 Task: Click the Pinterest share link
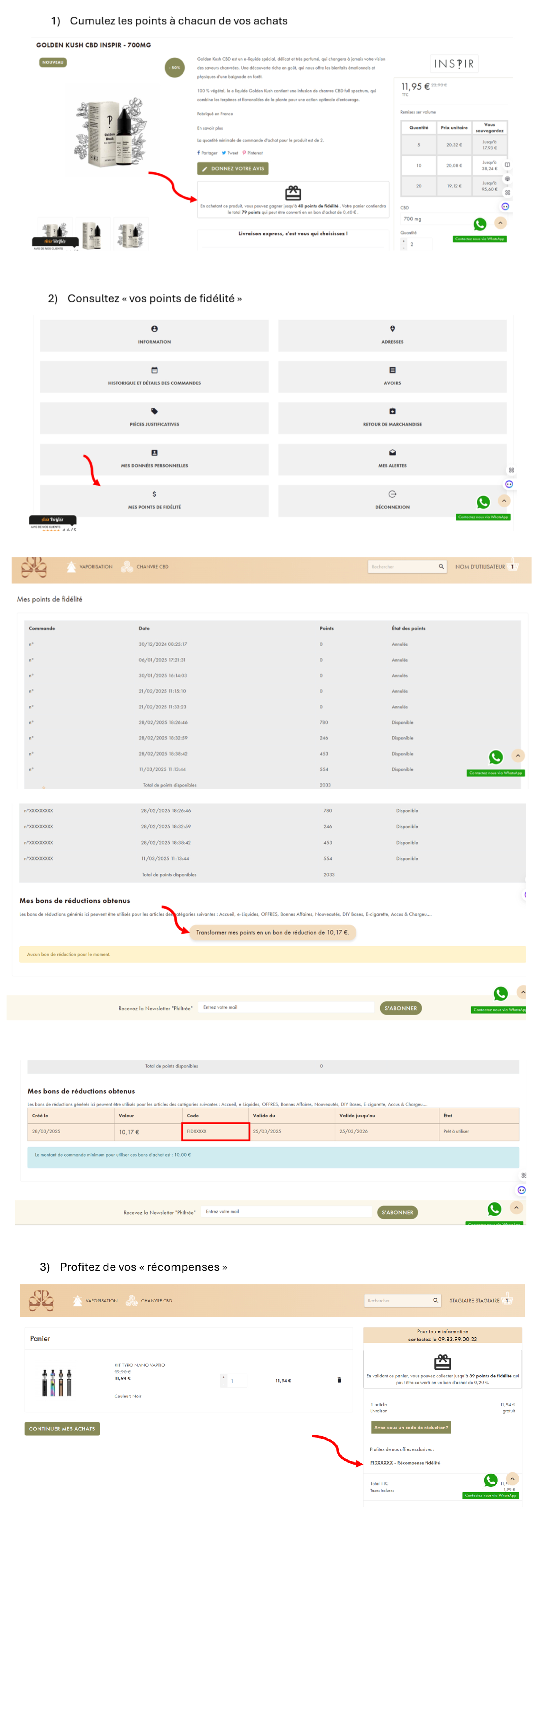[x=253, y=153]
